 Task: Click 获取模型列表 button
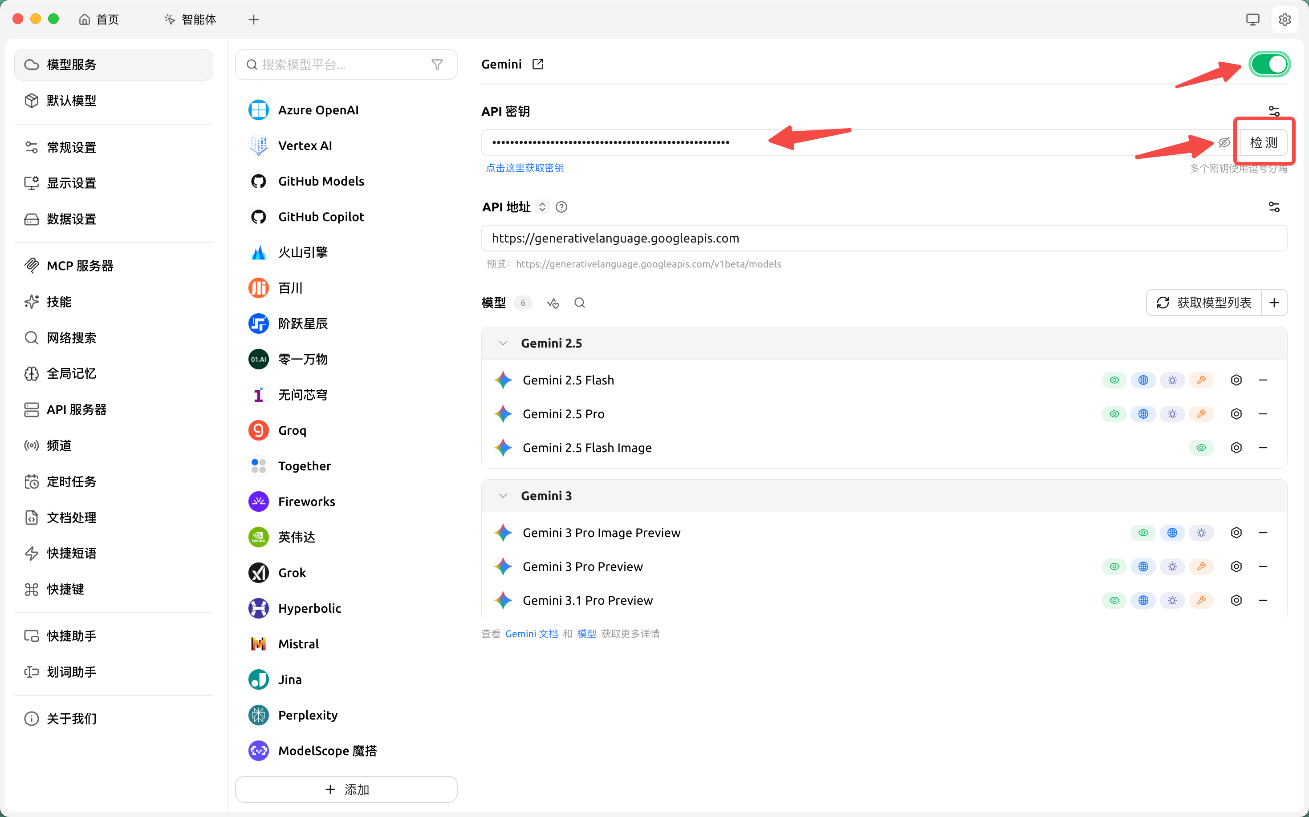[1203, 303]
